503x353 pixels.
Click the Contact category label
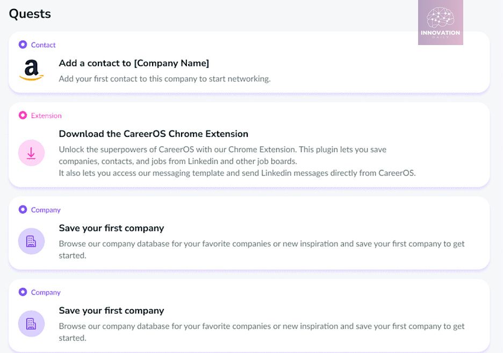tap(44, 45)
